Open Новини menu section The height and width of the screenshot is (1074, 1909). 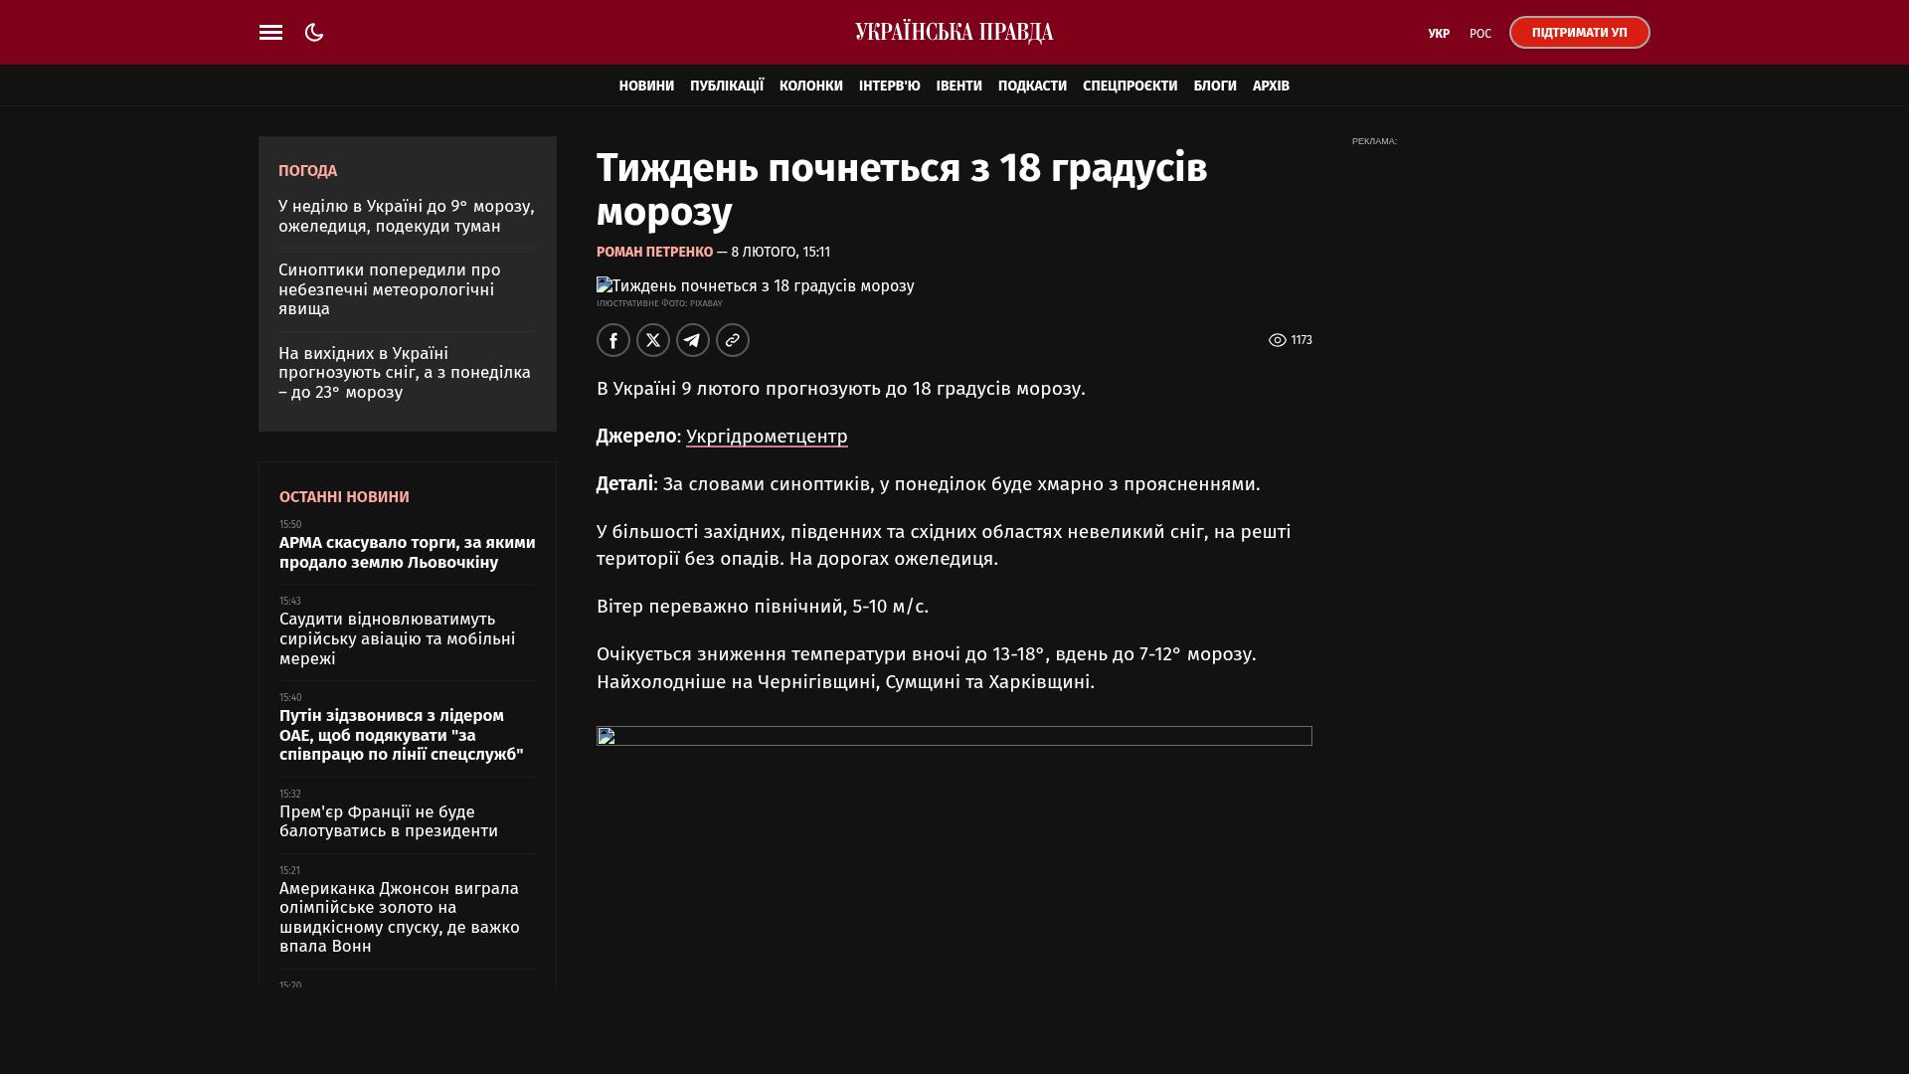click(x=646, y=87)
